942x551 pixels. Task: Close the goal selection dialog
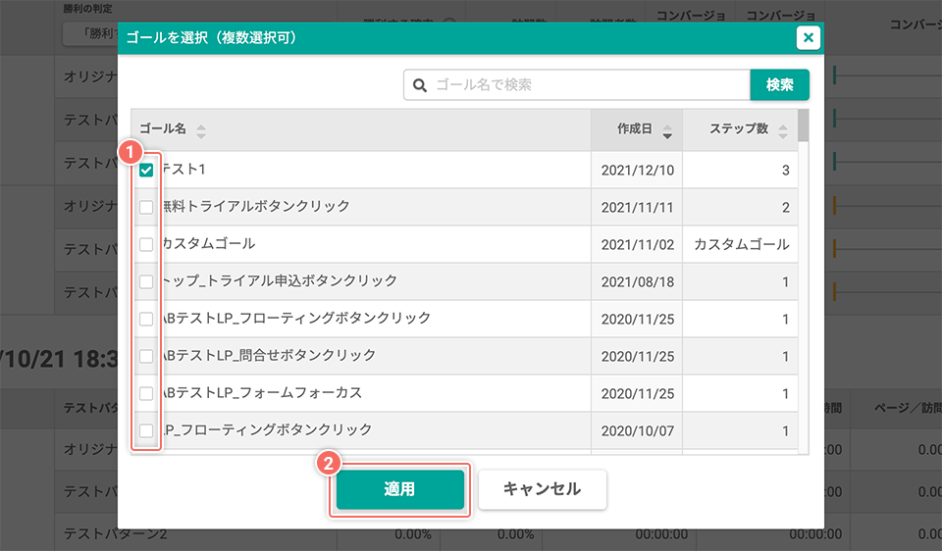pos(808,38)
